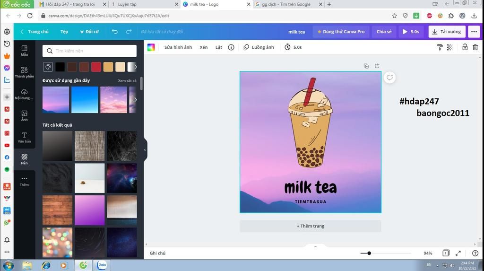Open the Văn bản text panel
The height and width of the screenshot is (271, 484).
click(x=25, y=137)
